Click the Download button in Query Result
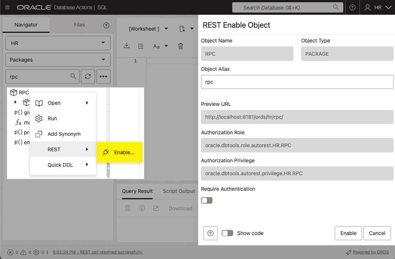395x259 pixels. coord(180,208)
